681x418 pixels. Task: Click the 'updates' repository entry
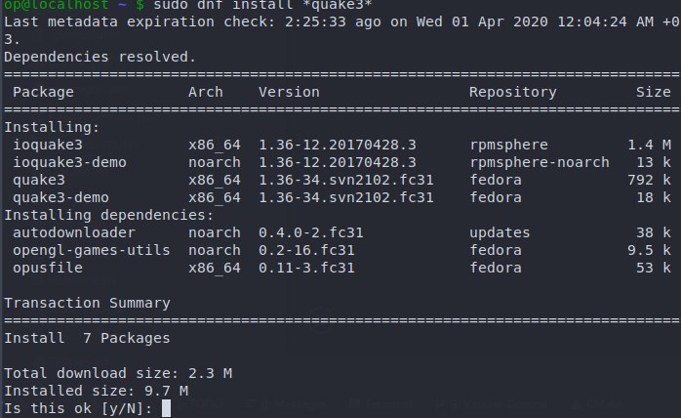500,232
